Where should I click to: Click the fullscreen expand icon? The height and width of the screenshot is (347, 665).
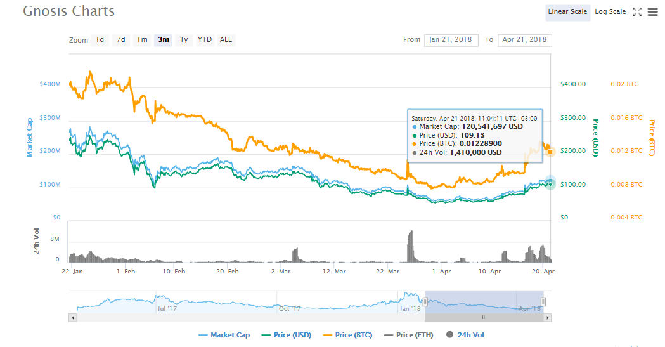tap(638, 12)
